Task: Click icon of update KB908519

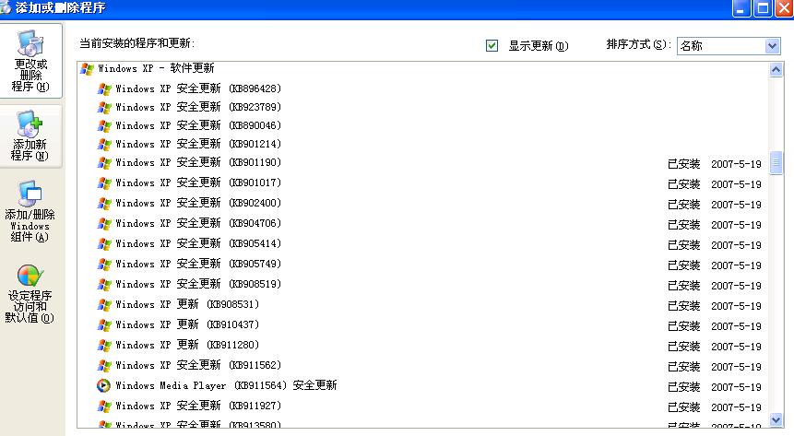Action: (x=104, y=284)
